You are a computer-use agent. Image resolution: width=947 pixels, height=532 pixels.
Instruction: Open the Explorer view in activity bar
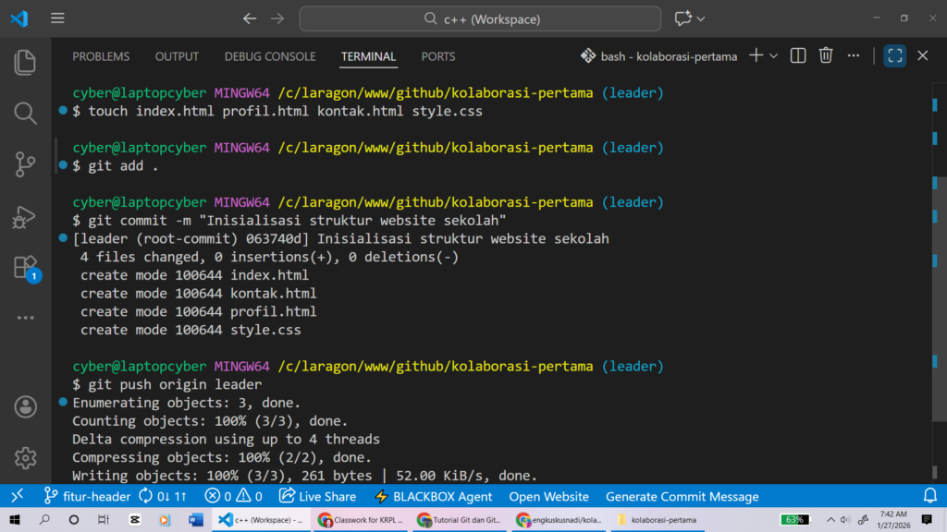click(25, 63)
